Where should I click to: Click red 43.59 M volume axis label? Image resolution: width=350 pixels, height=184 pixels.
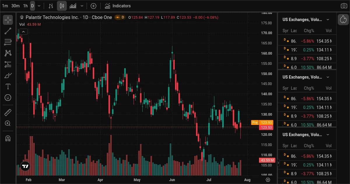tap(267, 160)
